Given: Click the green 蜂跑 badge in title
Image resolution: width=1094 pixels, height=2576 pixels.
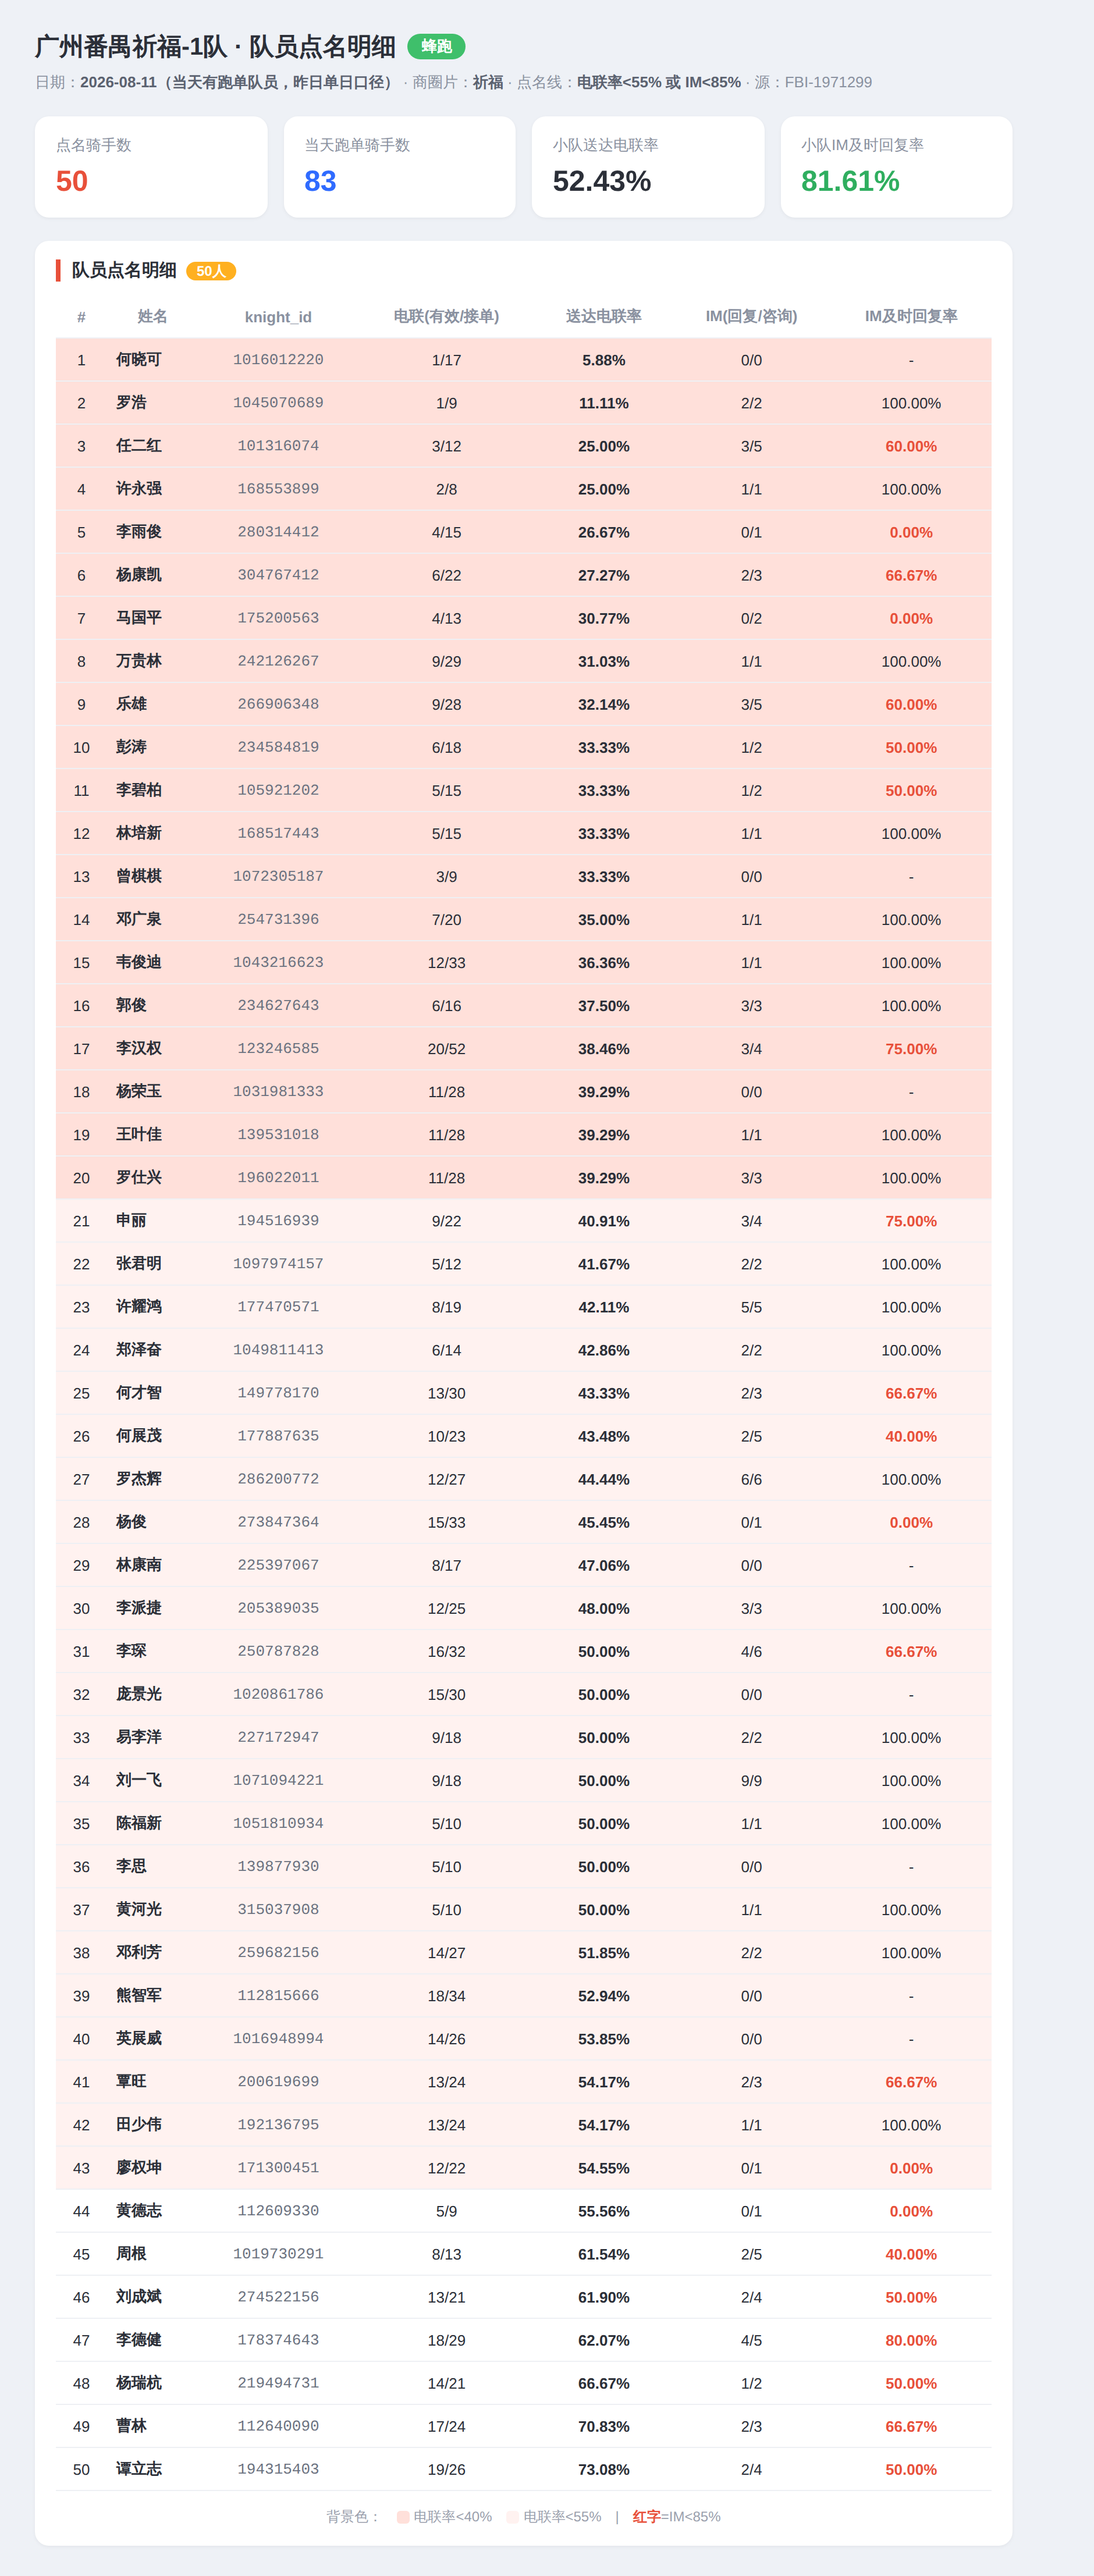Looking at the screenshot, I should click(436, 46).
